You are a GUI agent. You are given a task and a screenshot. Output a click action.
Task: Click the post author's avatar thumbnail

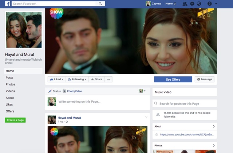(x=52, y=120)
